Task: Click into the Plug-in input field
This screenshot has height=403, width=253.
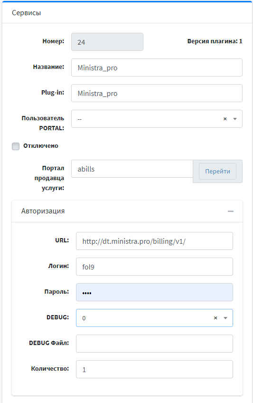Action: [x=157, y=93]
